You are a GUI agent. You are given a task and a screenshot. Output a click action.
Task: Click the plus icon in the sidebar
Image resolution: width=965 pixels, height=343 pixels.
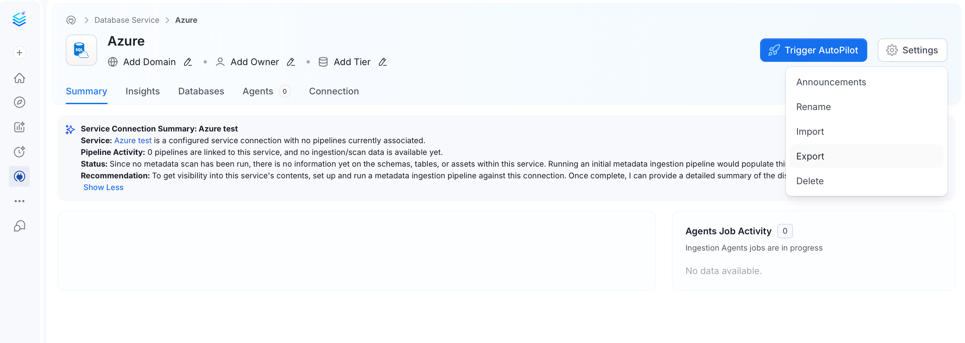click(x=20, y=53)
